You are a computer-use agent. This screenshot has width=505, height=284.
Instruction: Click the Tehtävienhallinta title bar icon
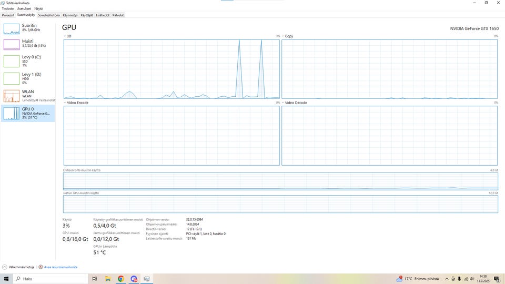3,3
